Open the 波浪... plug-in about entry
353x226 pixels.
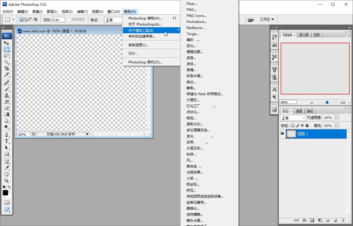coord(191,58)
